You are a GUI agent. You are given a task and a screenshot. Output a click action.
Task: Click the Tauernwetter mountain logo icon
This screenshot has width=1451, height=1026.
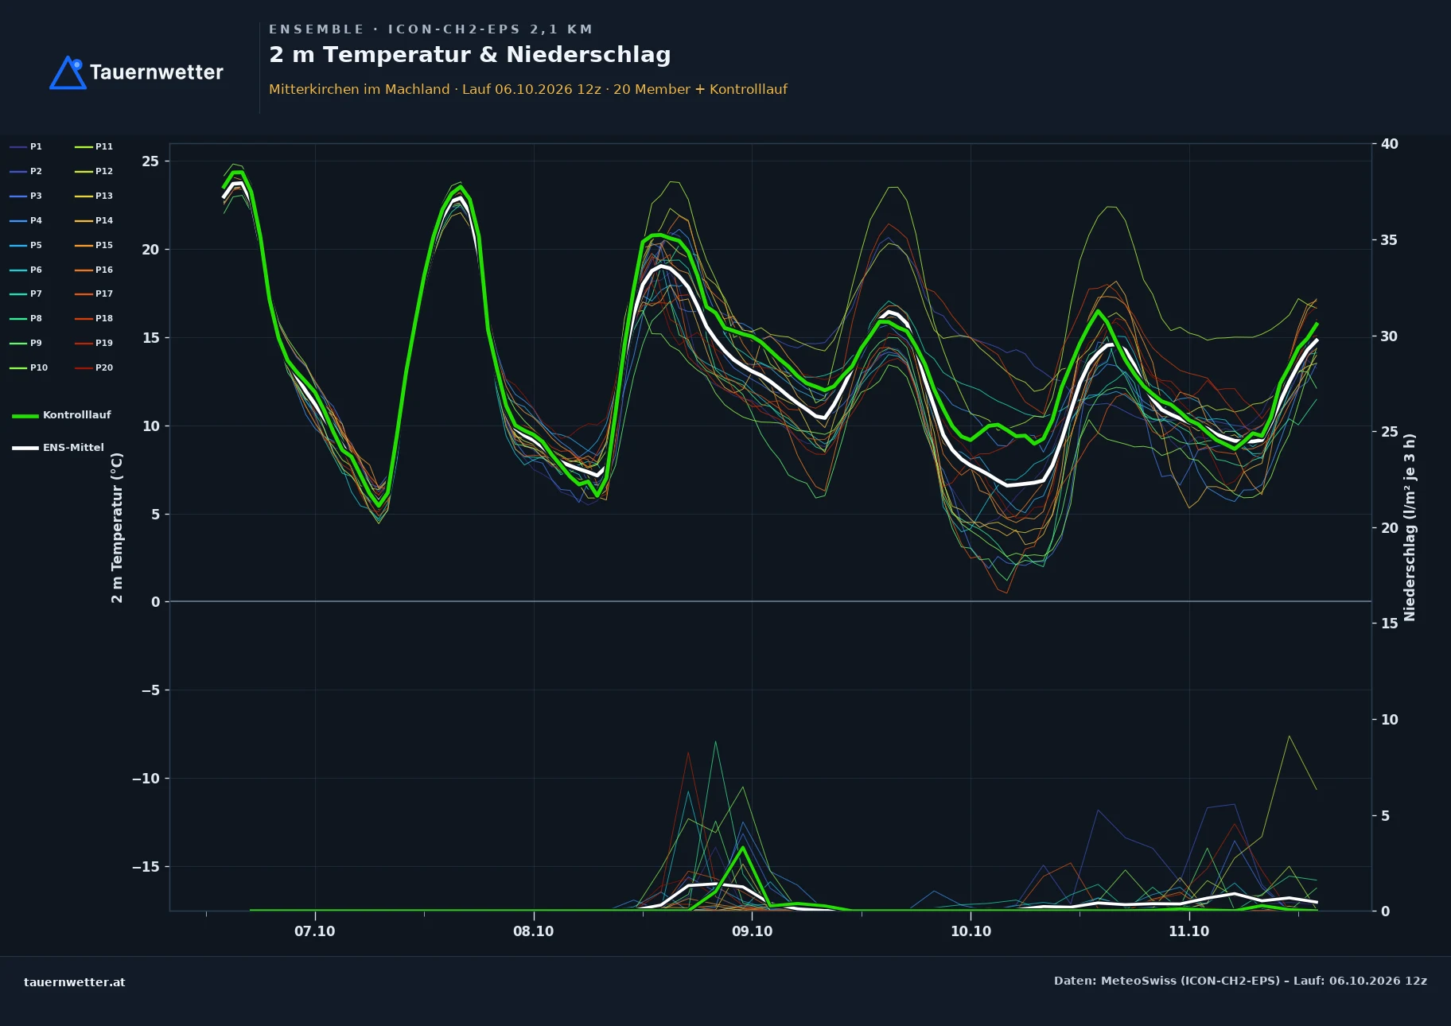pyautogui.click(x=68, y=72)
